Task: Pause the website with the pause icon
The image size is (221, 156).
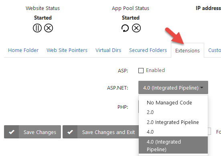Action: (37, 28)
